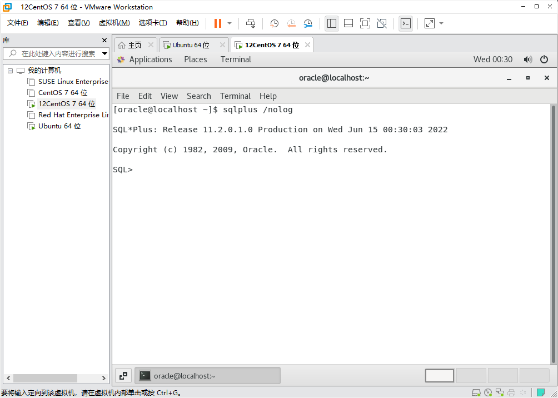Close the library panel
This screenshot has height=398, width=558.
click(x=104, y=40)
